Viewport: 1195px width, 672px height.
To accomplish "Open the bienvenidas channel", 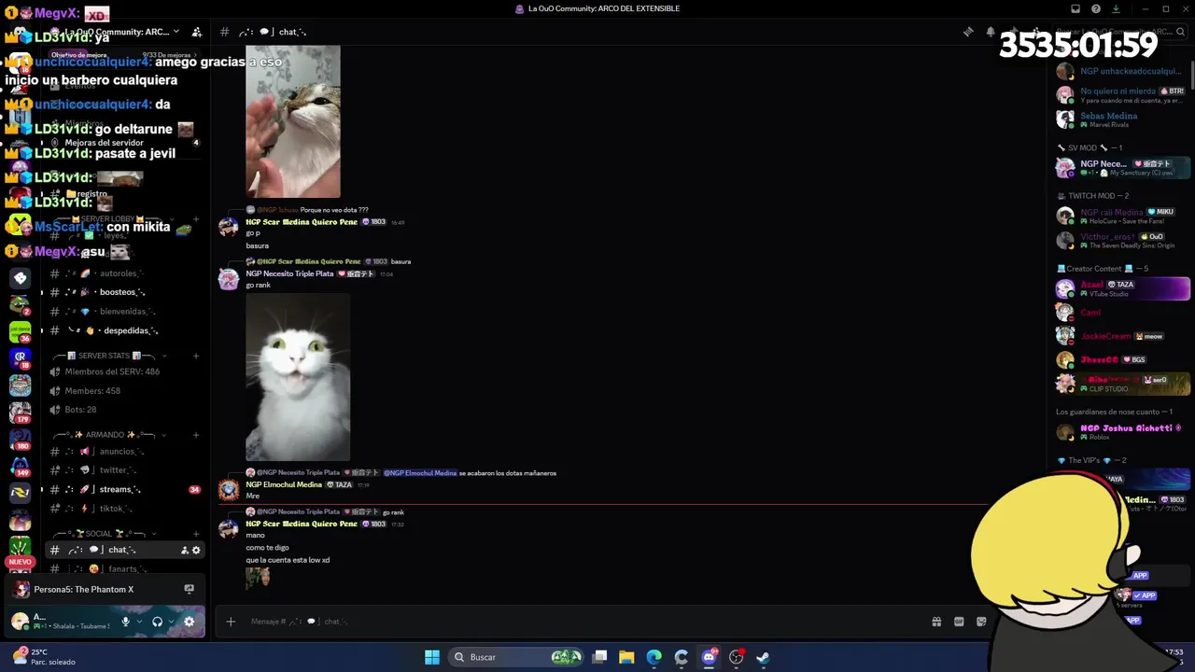I will [125, 312].
